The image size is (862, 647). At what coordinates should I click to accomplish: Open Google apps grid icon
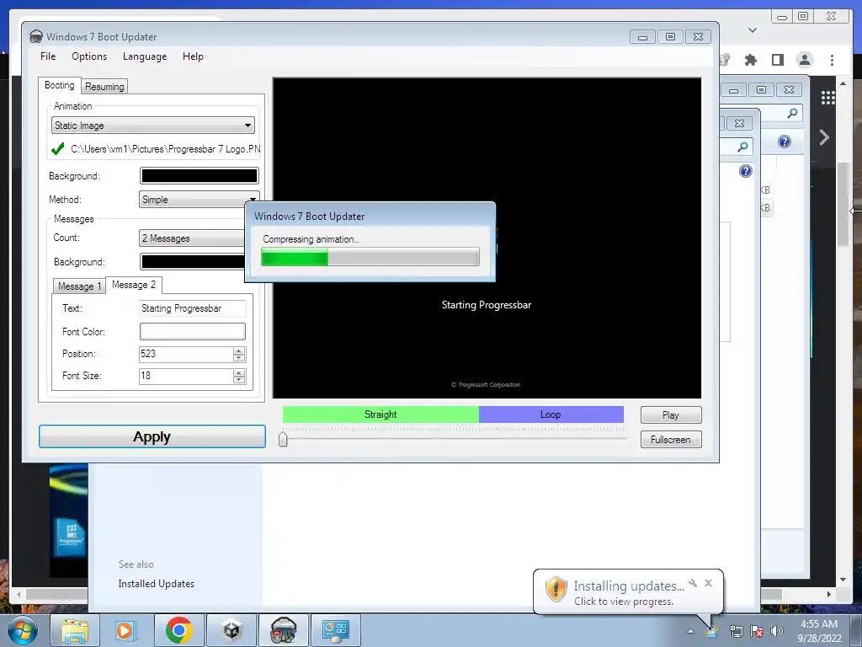tap(828, 98)
